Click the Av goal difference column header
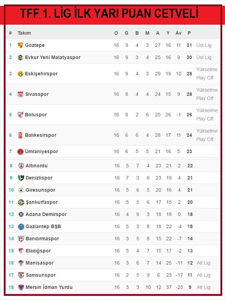The image size is (225, 300). point(179,33)
